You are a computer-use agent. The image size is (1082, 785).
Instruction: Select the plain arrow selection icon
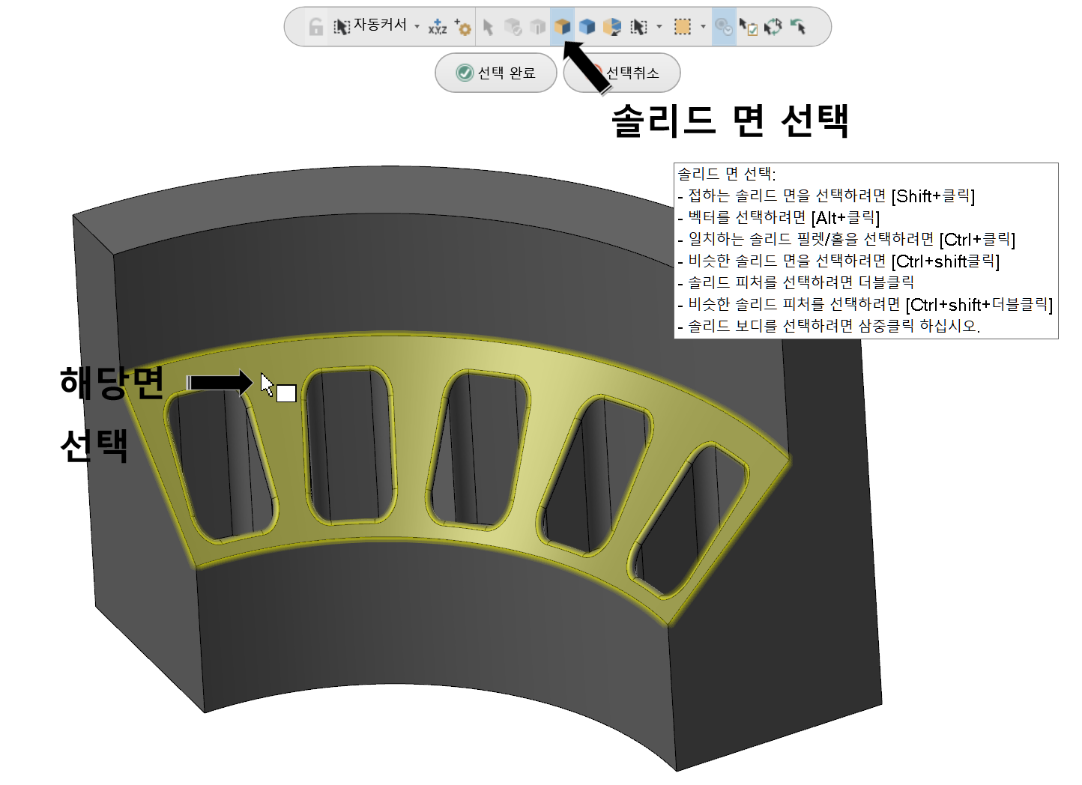(x=489, y=27)
